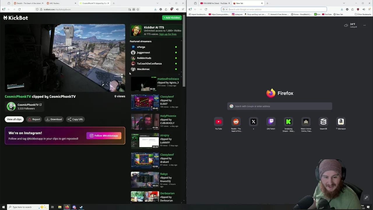The height and width of the screenshot is (210, 373).
Task: Click the KickBot AI TTS avatar image
Action: [x=136, y=31]
